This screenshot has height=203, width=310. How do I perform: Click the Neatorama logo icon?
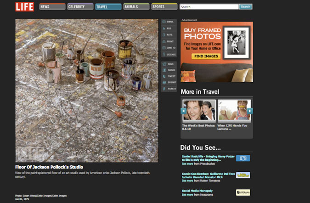(243, 192)
